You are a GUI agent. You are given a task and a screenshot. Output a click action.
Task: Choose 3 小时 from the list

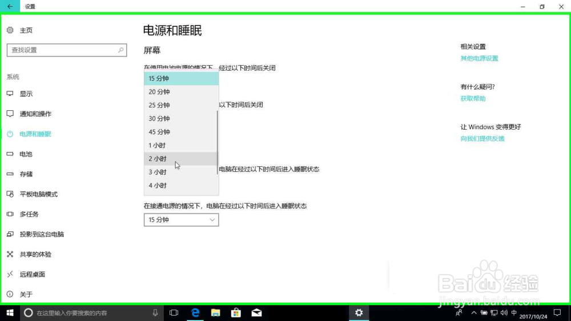(x=181, y=172)
